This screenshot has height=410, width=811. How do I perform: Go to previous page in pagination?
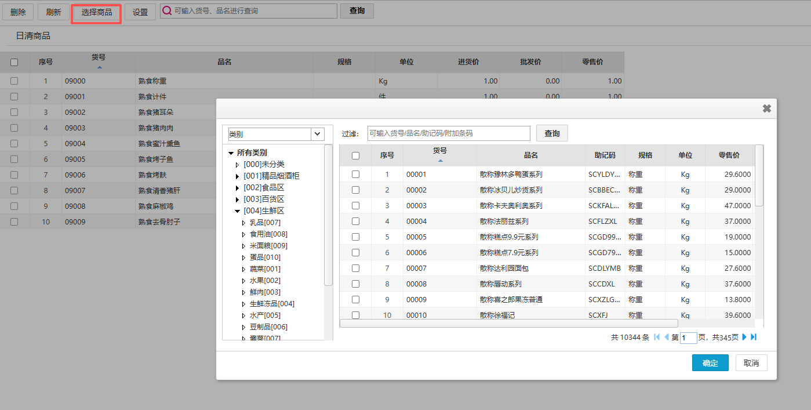coord(666,337)
